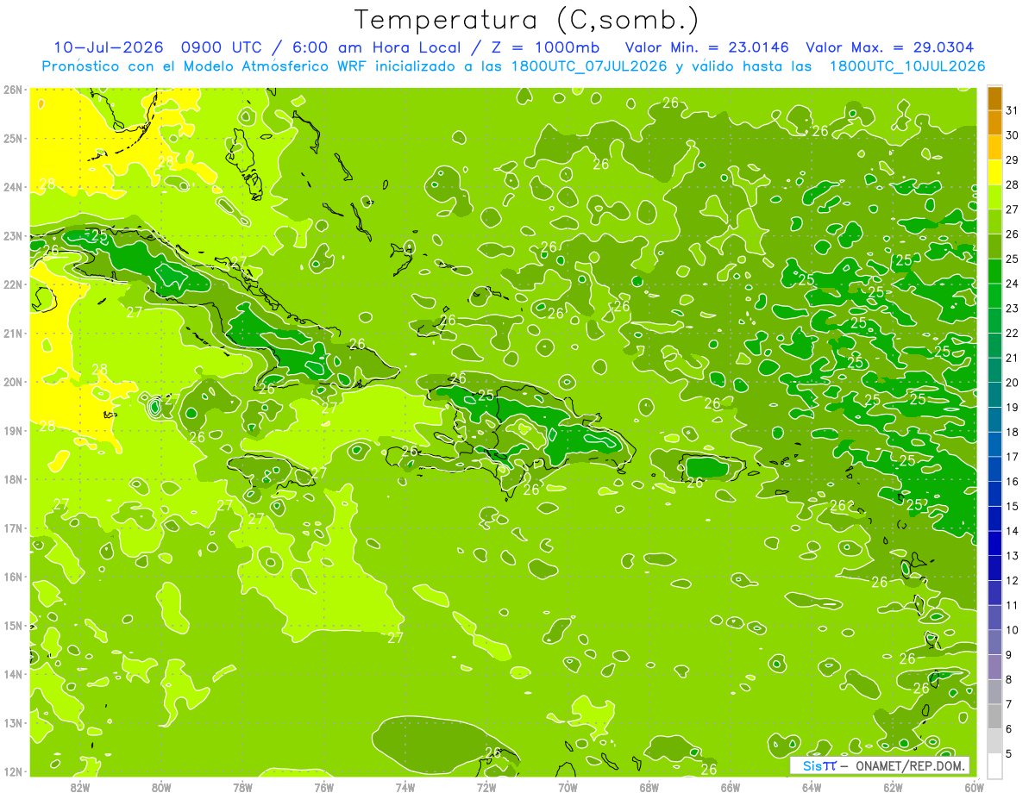Click the "20" label on color scale
Image resolution: width=1035 pixels, height=799 pixels.
pyautogui.click(x=1013, y=383)
